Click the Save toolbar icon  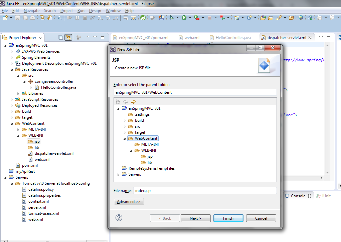pos(17,18)
